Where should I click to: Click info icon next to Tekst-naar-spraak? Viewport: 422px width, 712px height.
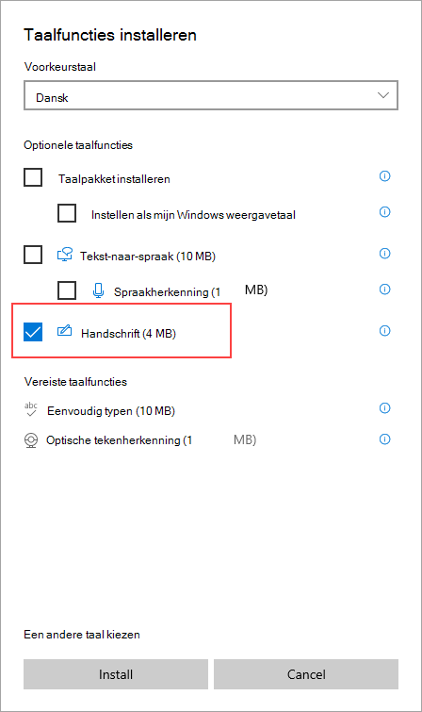click(x=384, y=254)
